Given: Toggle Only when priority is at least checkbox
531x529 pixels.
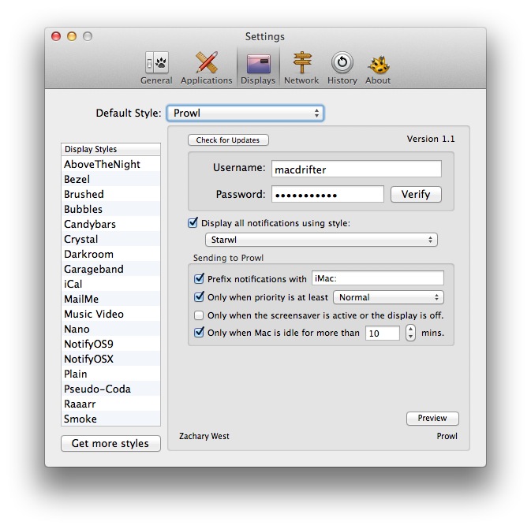Looking at the screenshot, I should coord(199,296).
